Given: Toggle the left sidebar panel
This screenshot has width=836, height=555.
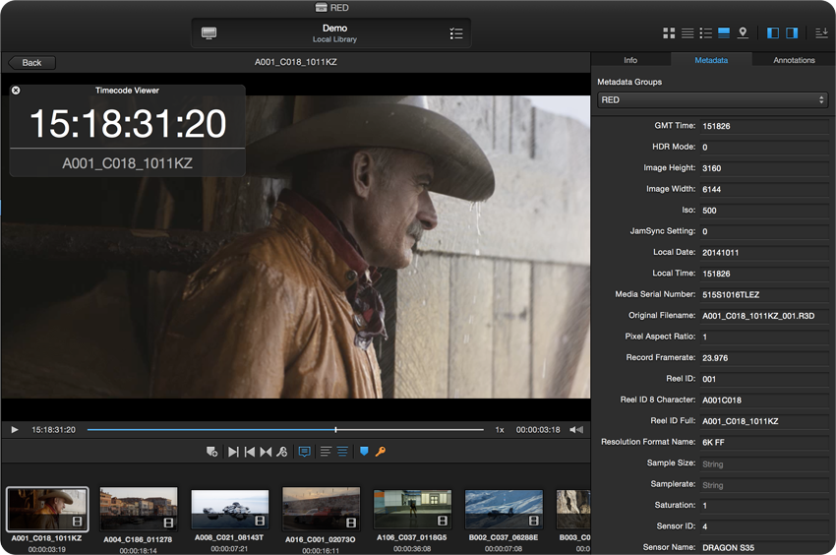Looking at the screenshot, I should click(773, 33).
